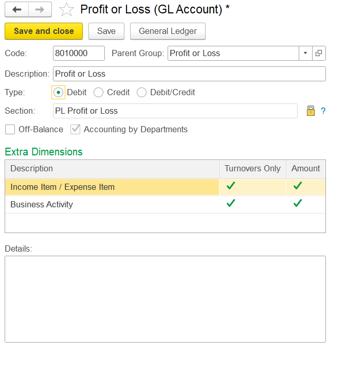Screen dimensions: 364x373
Task: Click into the Details text area
Action: pos(165,299)
